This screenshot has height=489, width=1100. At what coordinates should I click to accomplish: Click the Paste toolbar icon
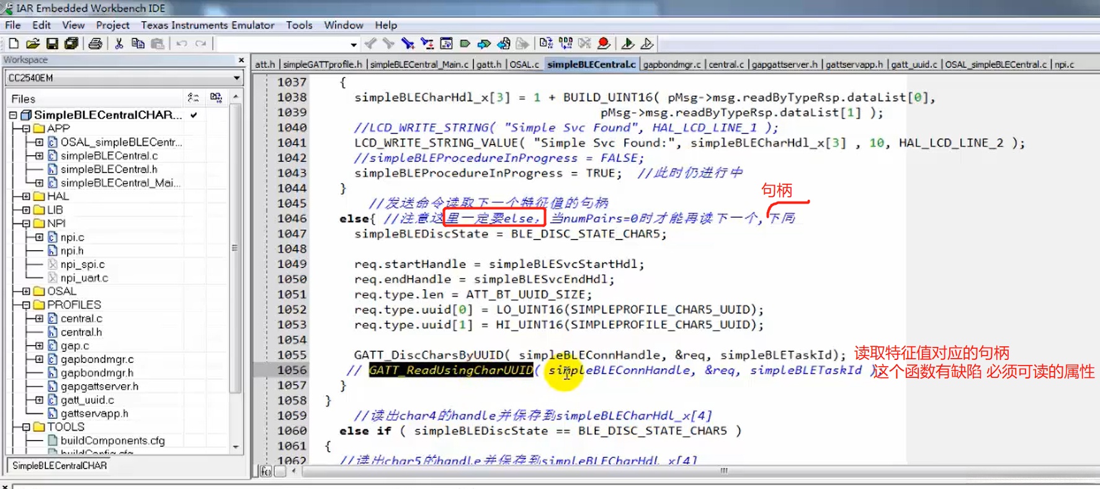click(158, 43)
